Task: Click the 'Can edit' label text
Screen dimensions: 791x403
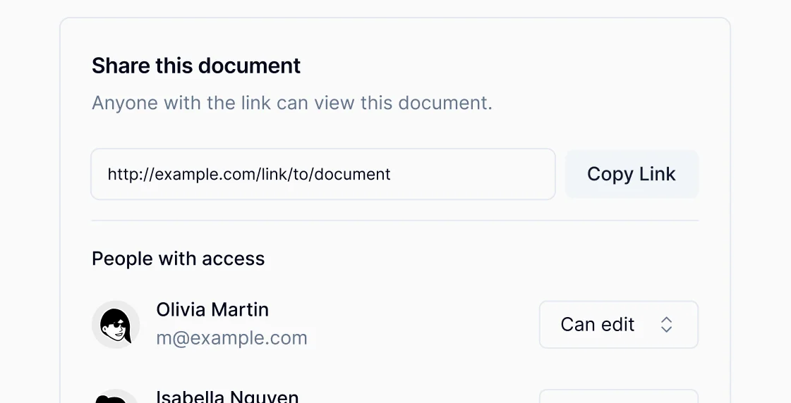Action: point(598,325)
